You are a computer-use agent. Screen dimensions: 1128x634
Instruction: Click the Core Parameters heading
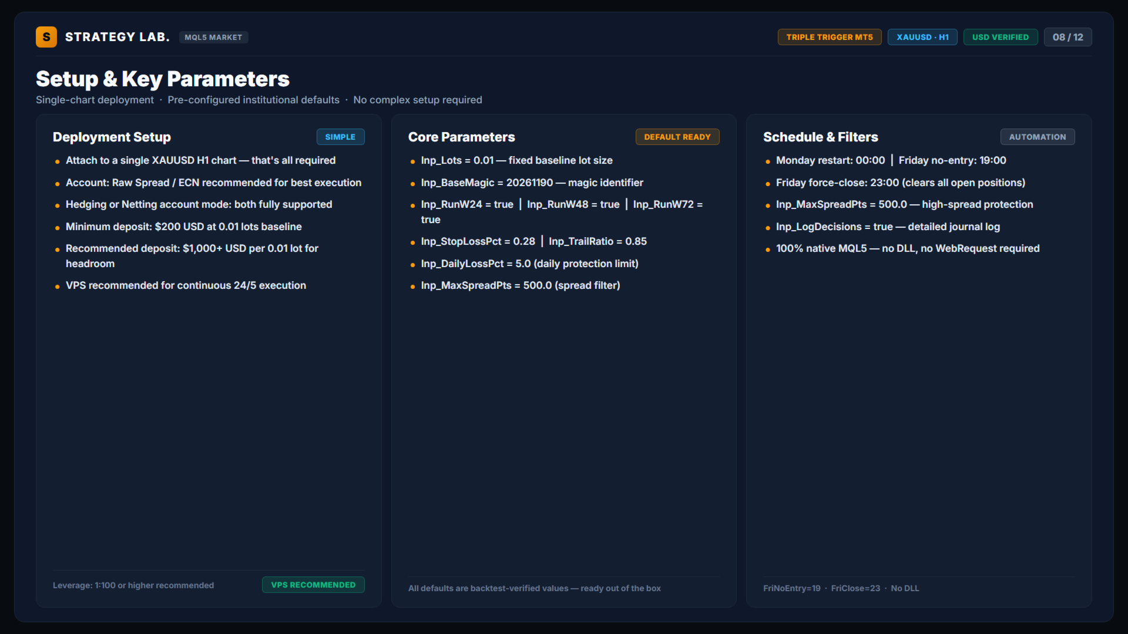tap(461, 137)
